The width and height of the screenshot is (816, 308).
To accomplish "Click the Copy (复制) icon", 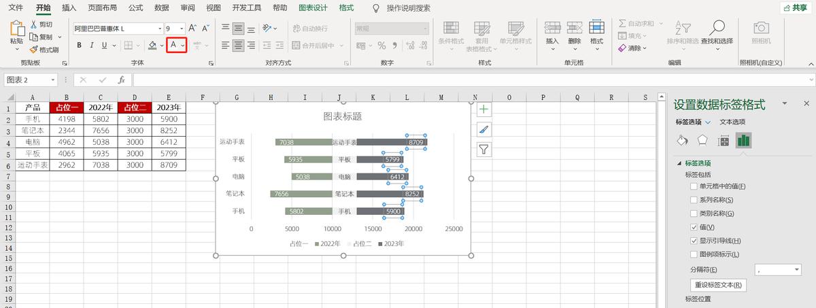I will [x=34, y=37].
